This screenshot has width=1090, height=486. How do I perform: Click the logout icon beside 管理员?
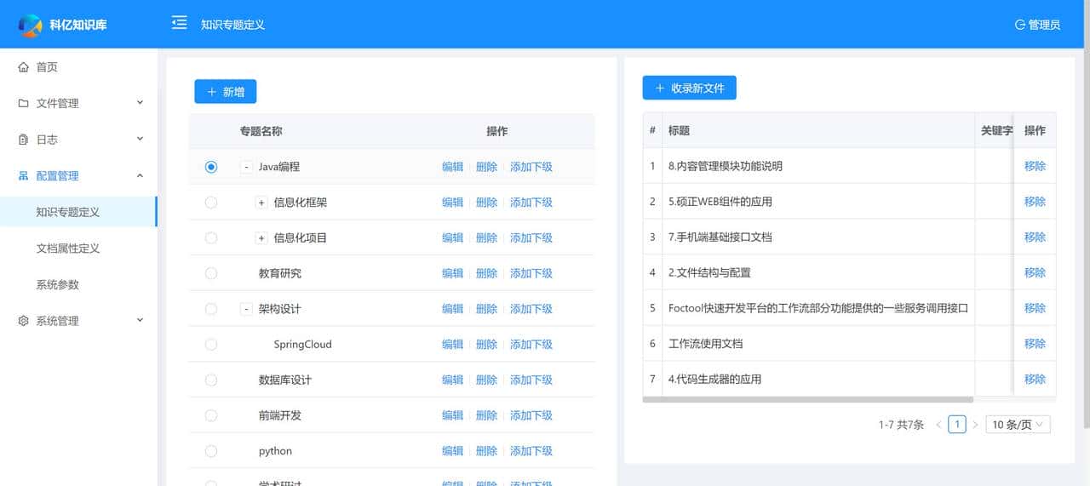[x=1020, y=25]
